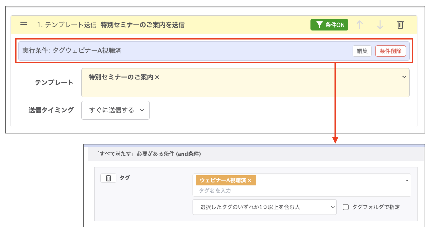Remove the ウェビナーA視聴済 tag with ×
430x235 pixels.
249,180
